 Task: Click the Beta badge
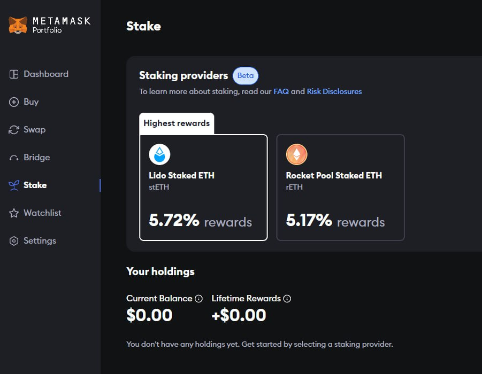click(x=246, y=75)
